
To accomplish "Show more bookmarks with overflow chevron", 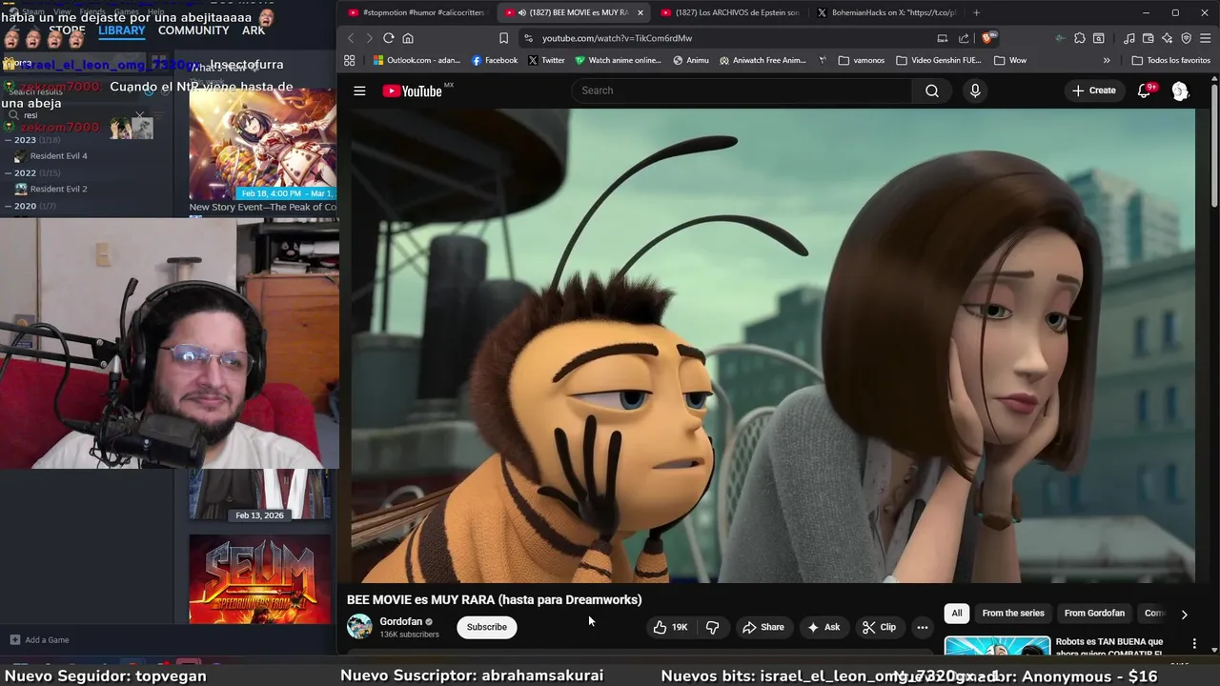I will coord(1107,60).
